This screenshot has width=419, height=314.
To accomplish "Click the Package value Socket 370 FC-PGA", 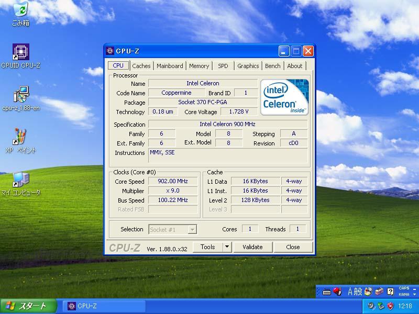I will click(203, 102).
